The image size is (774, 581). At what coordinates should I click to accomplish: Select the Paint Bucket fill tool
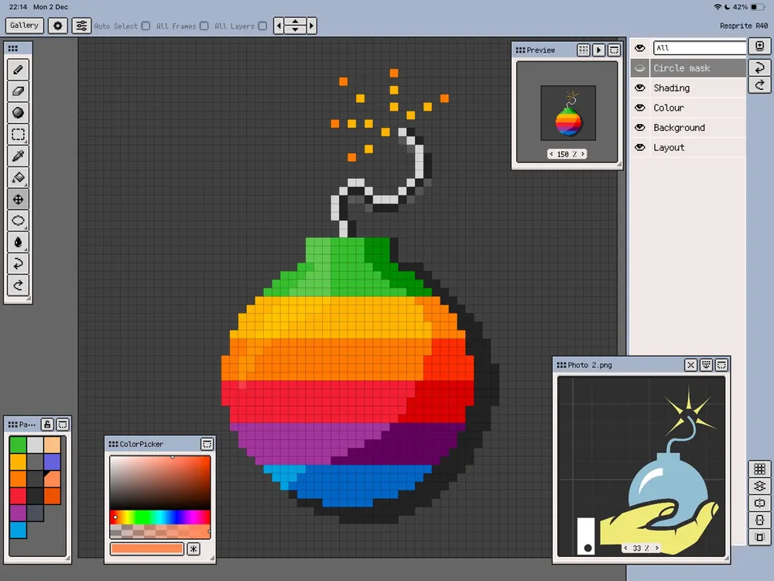[19, 177]
